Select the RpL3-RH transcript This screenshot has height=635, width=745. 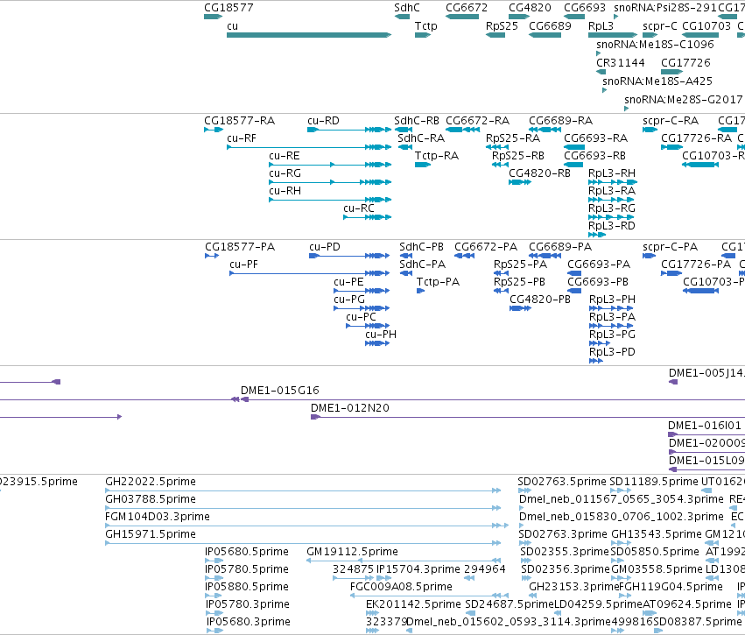(613, 182)
